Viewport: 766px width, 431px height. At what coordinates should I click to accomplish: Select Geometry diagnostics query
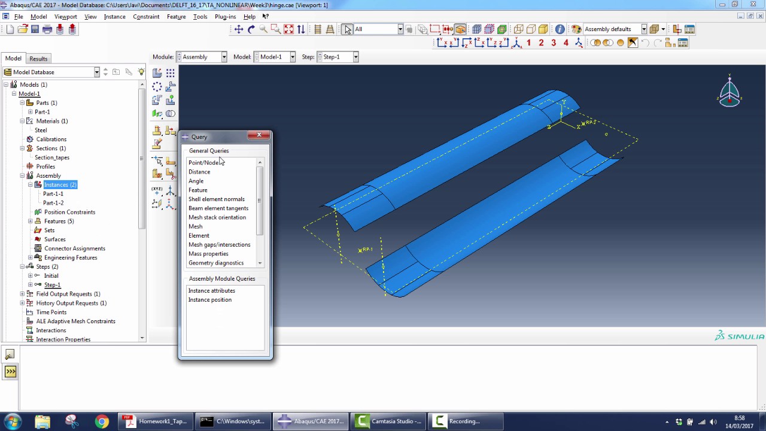click(x=216, y=263)
